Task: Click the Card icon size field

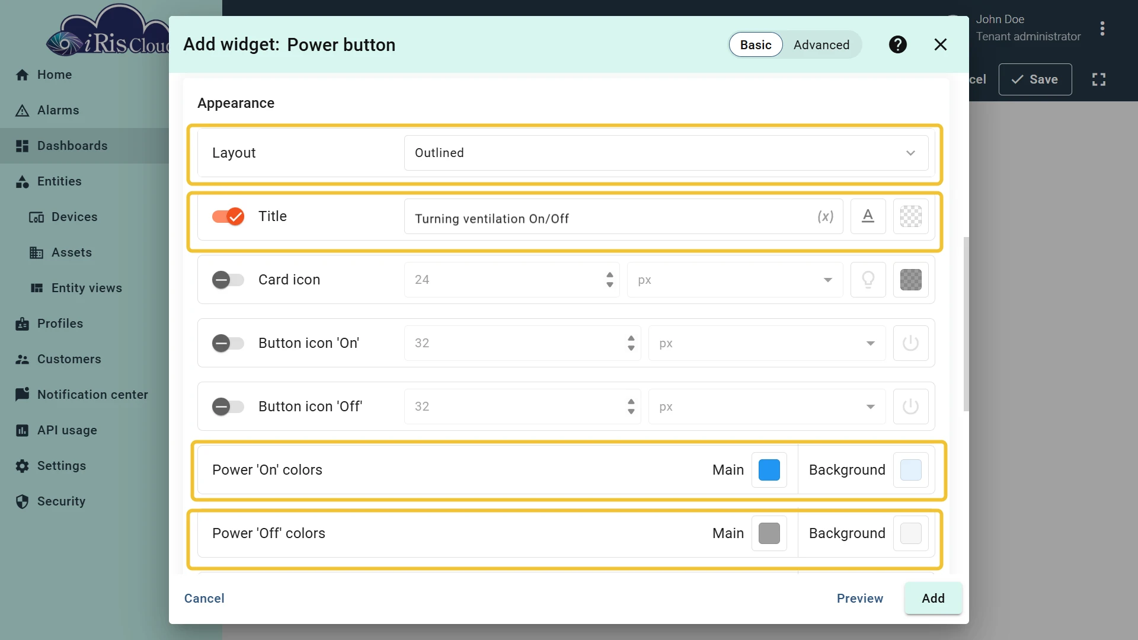Action: click(x=512, y=280)
